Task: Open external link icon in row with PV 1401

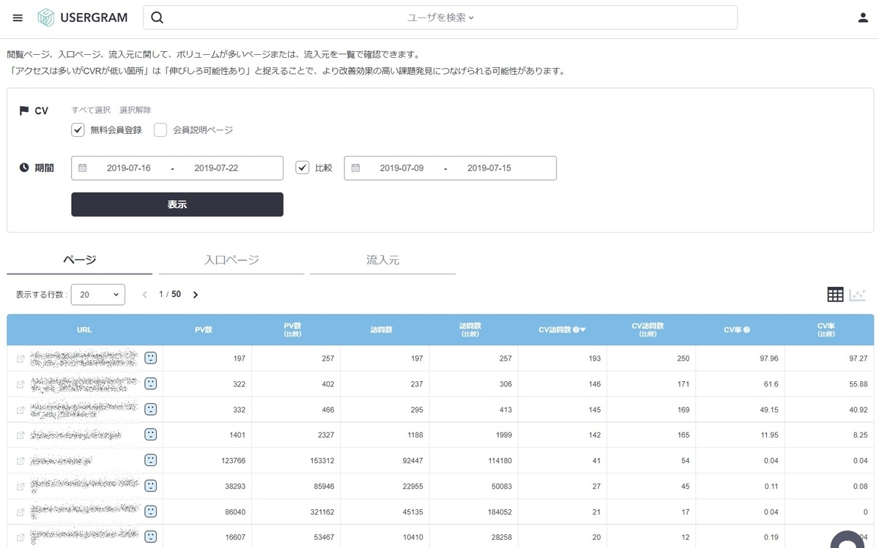Action: [x=21, y=435]
